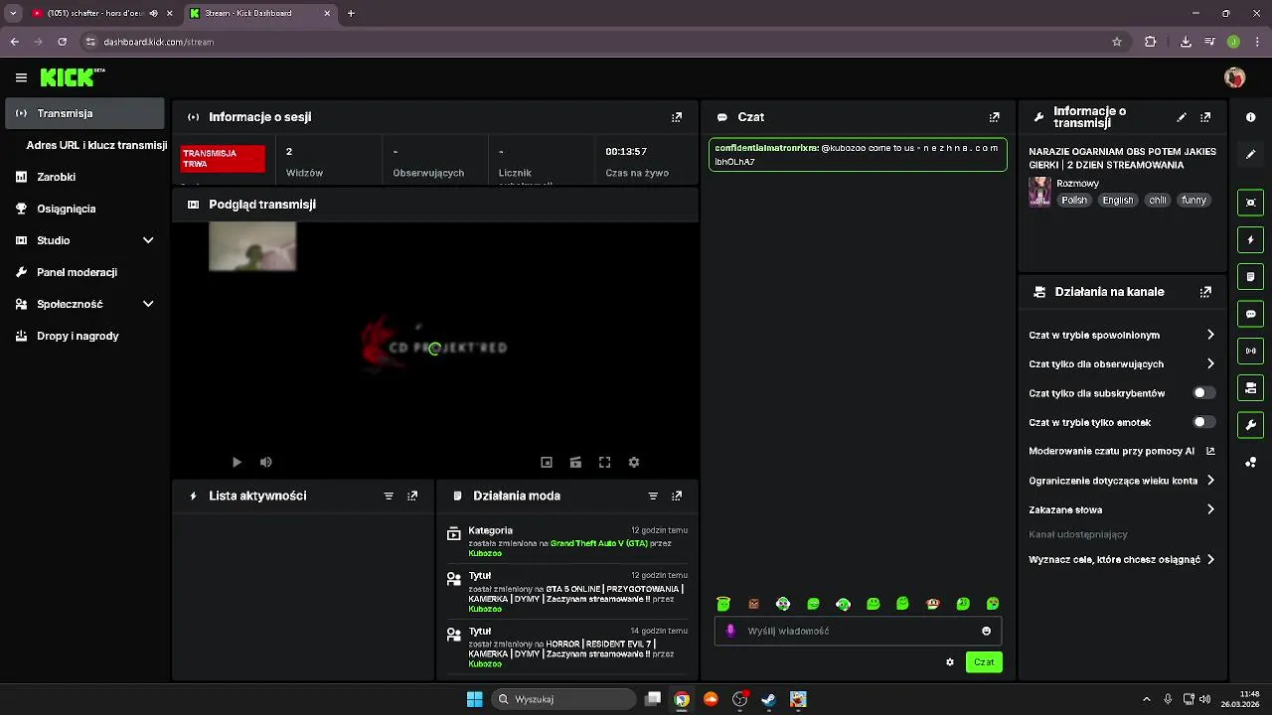Filter the Lista aktywności panel
The height and width of the screenshot is (715, 1272).
click(389, 496)
